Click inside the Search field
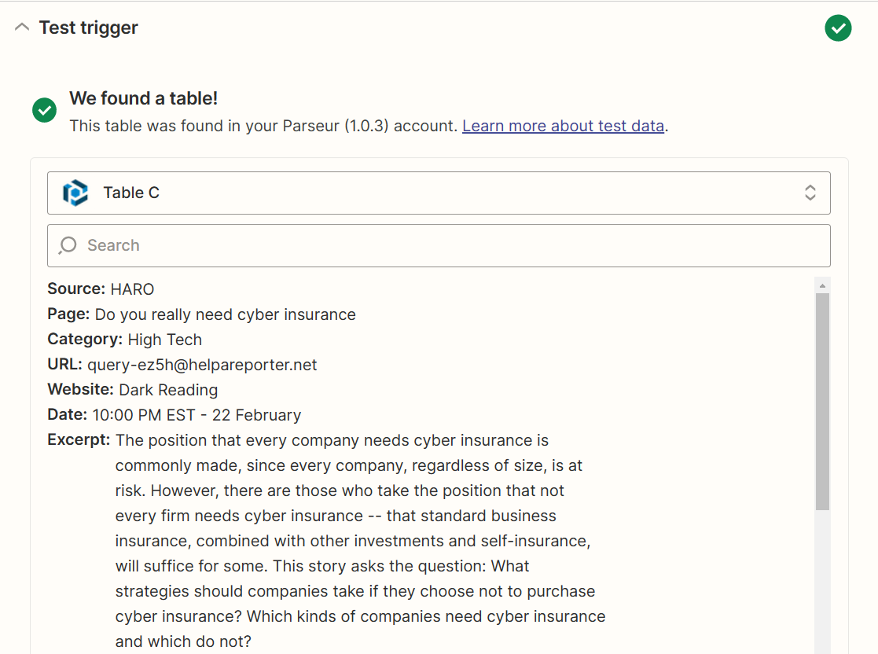 coord(314,245)
